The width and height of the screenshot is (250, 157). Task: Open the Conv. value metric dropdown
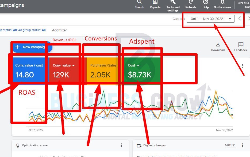73,65
